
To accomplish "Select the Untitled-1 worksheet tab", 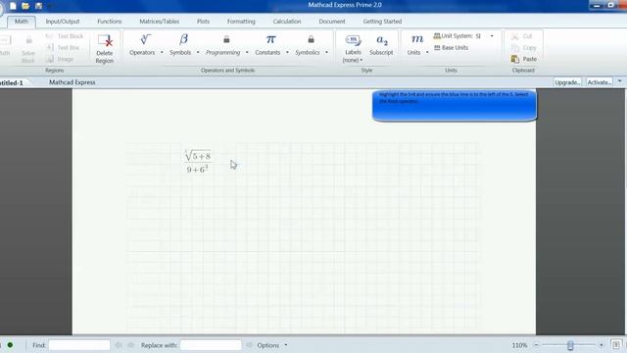I will [12, 82].
